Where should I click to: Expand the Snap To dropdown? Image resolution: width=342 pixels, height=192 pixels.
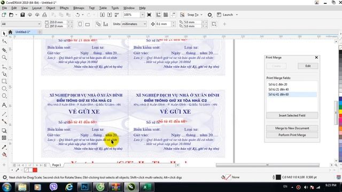tap(201, 15)
